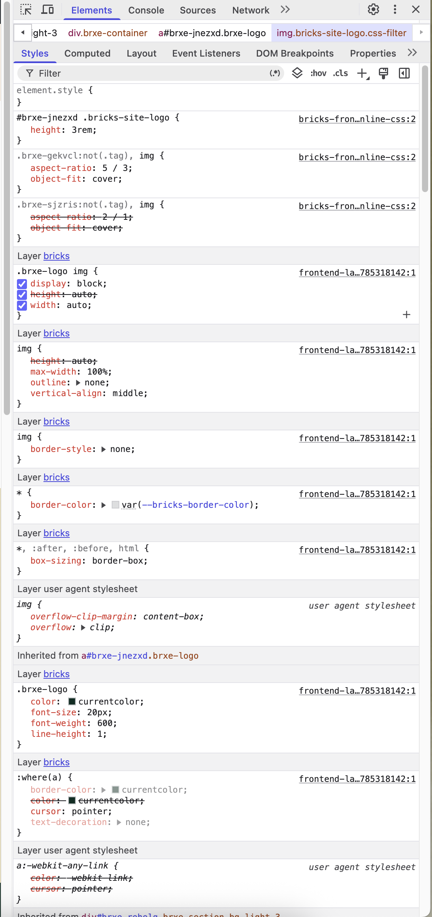Uncheck the height: auto checkbox in .brxe-logo img
The width and height of the screenshot is (432, 917).
pos(22,295)
